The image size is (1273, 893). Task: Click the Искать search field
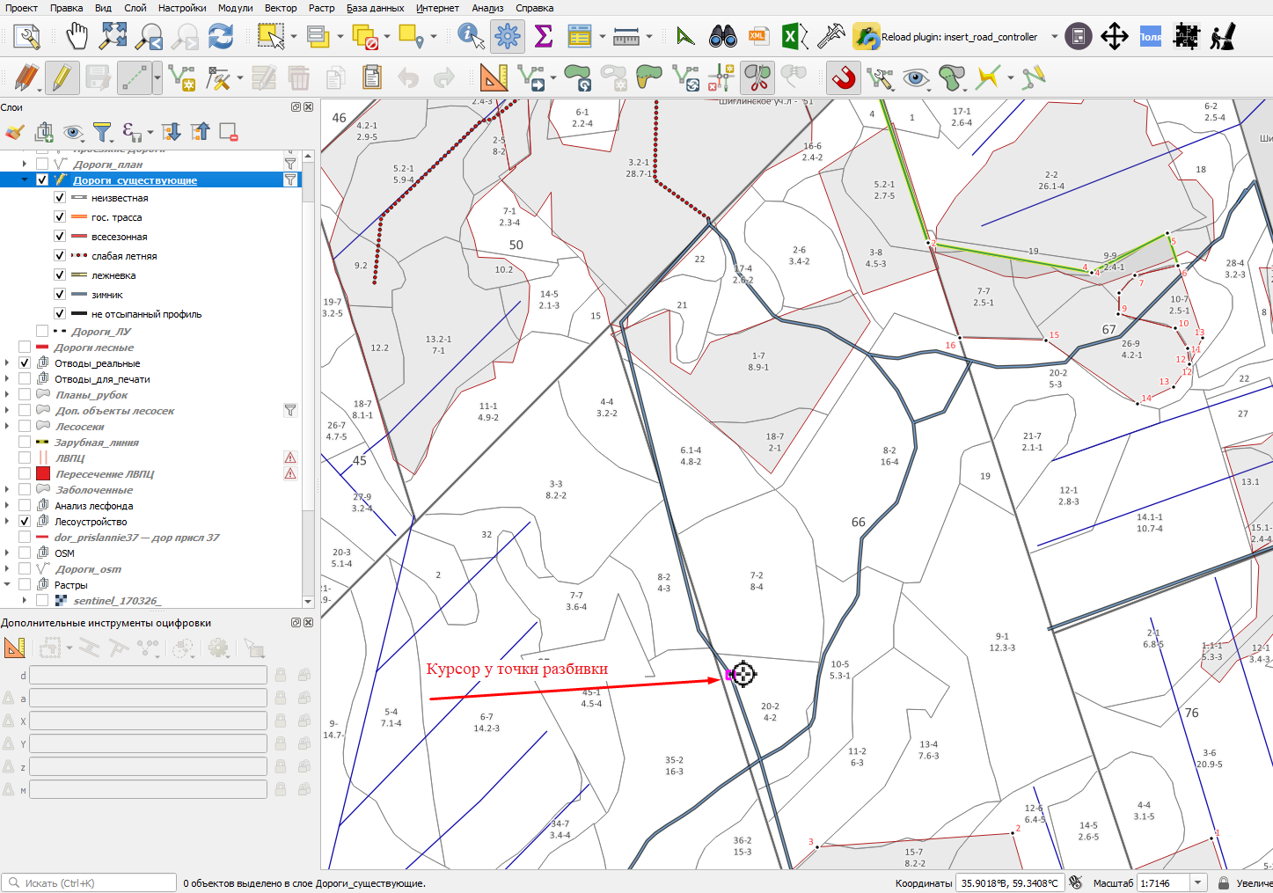89,882
